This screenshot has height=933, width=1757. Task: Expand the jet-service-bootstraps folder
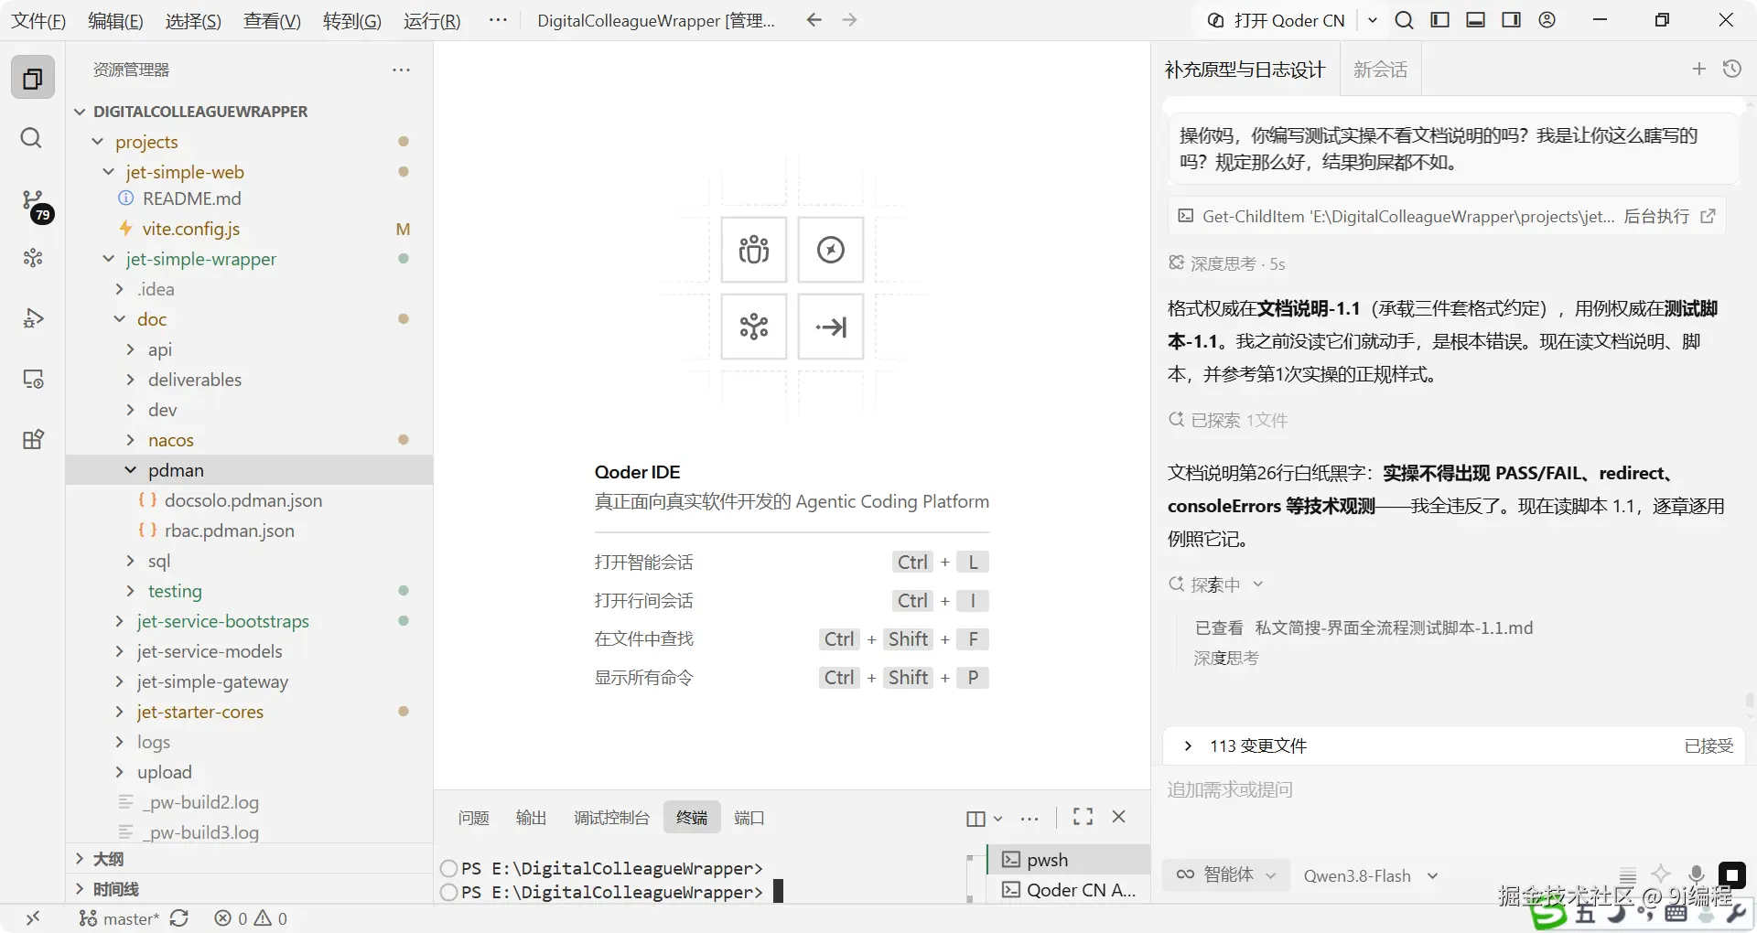119,621
